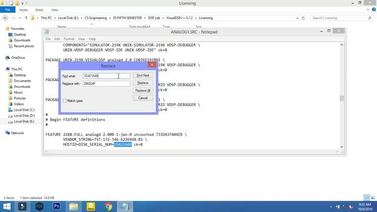Screen dimensions: 377x212
Task: Open yellow media player taskbar icon
Action: tap(91, 207)
